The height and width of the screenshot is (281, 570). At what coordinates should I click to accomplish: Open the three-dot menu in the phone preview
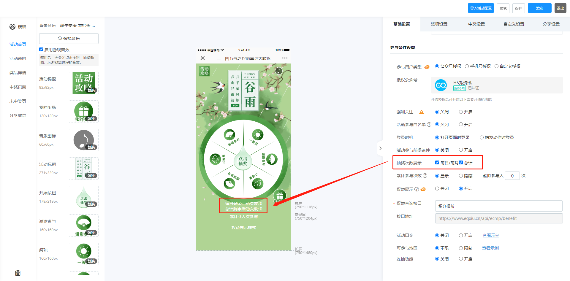[285, 58]
